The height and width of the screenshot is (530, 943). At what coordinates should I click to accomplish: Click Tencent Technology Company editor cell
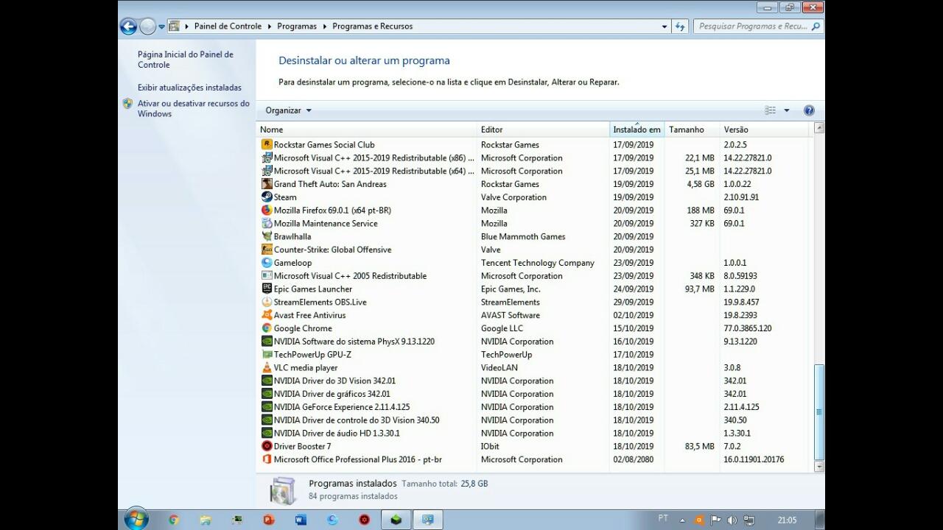click(538, 263)
